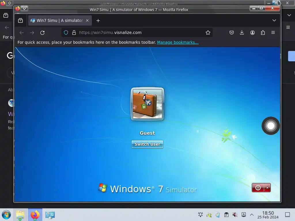This screenshot has width=295, height=221.
Task: Expand the shutdown options arrow
Action: click(x=267, y=188)
